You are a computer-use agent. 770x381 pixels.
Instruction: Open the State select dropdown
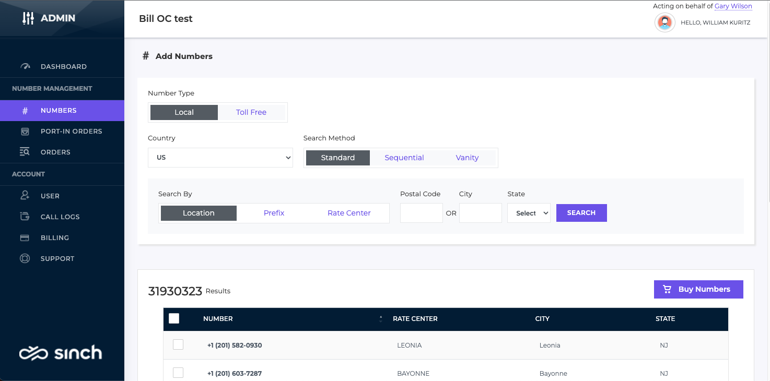click(529, 213)
